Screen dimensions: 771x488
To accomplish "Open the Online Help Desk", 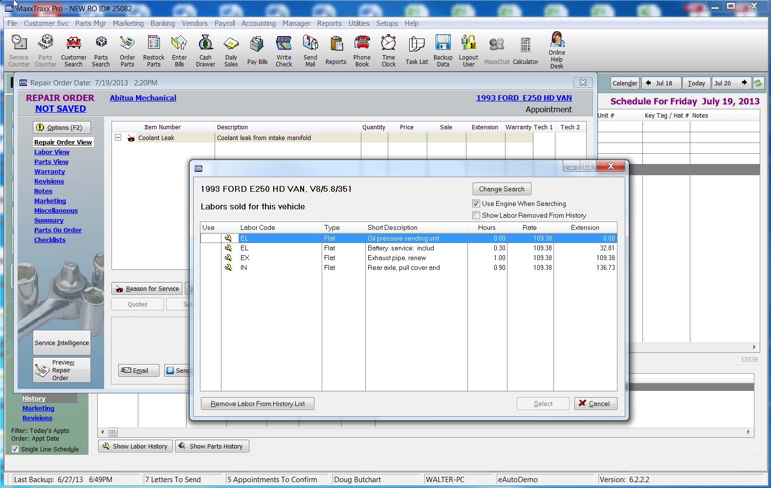I will click(x=557, y=50).
